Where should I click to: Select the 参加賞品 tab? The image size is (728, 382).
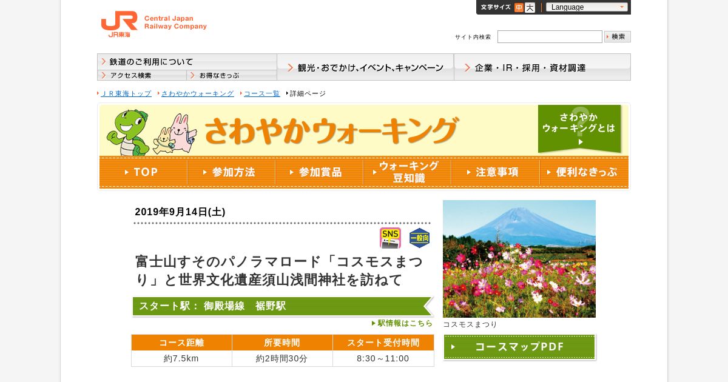tap(319, 172)
